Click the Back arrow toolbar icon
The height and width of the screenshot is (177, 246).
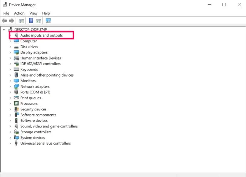(4, 21)
